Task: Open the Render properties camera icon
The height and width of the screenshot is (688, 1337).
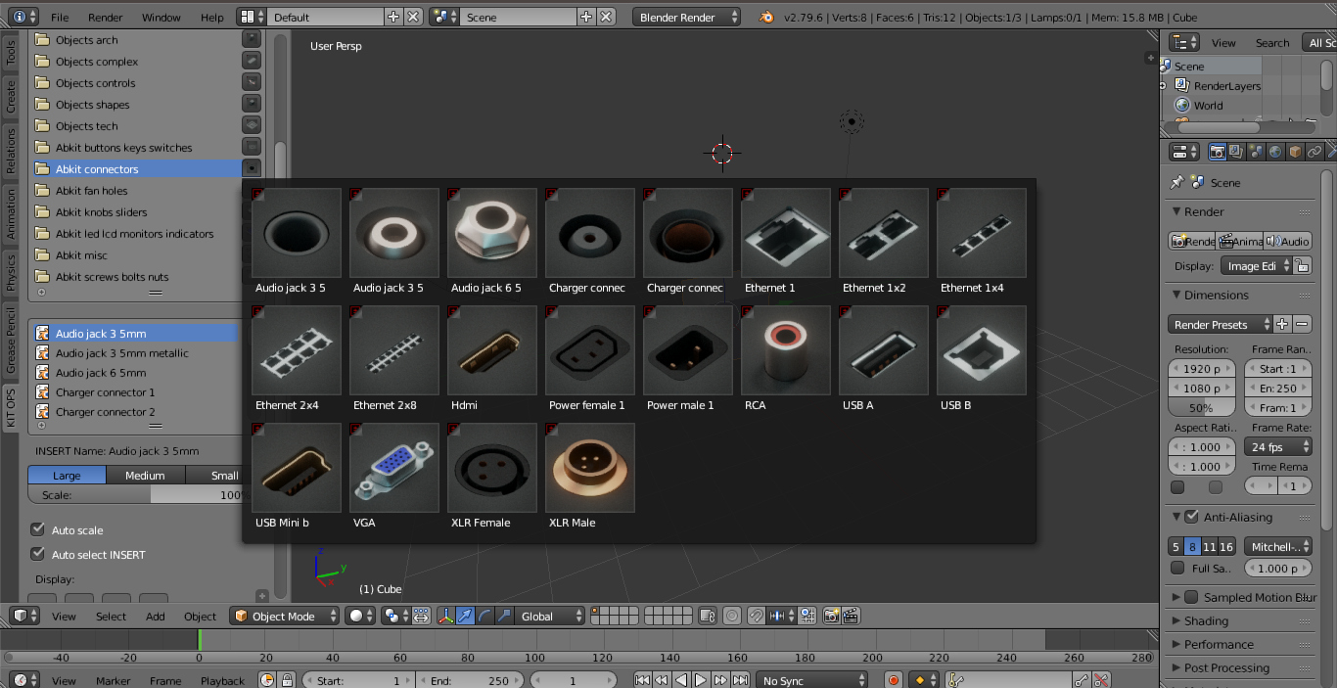Action: [x=1217, y=151]
